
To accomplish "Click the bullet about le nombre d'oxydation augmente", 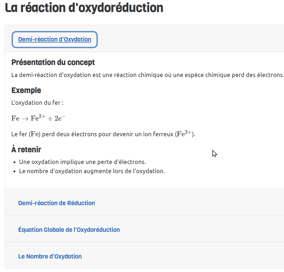I will [x=92, y=171].
